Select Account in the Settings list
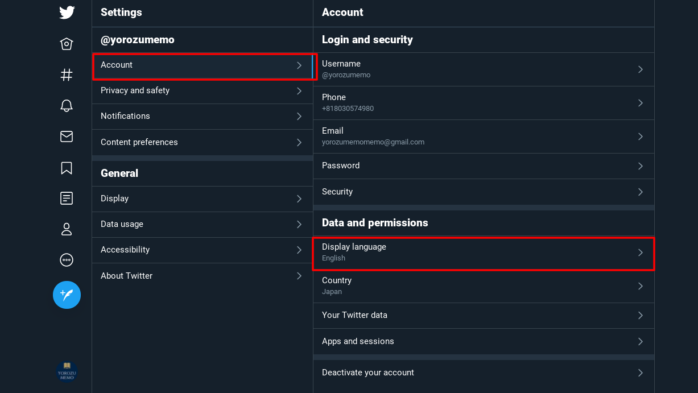Image resolution: width=698 pixels, height=393 pixels. click(x=203, y=65)
